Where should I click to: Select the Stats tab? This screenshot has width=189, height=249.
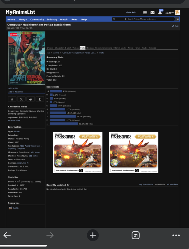tap(82, 48)
